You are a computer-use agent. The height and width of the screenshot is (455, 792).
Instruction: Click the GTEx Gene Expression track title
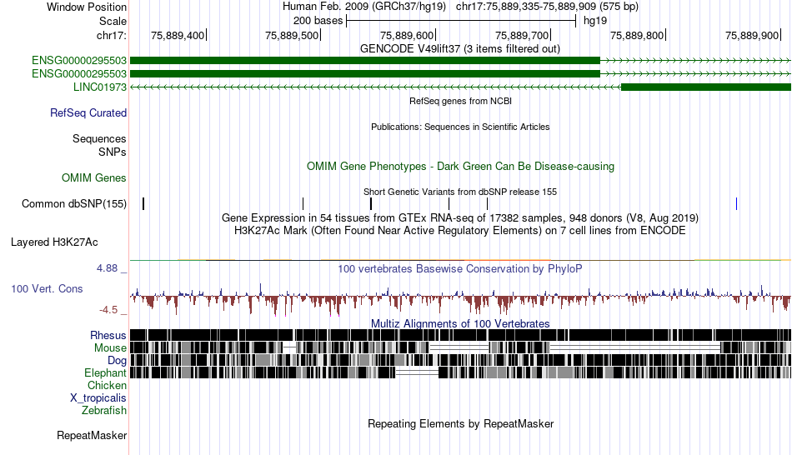[x=460, y=217]
